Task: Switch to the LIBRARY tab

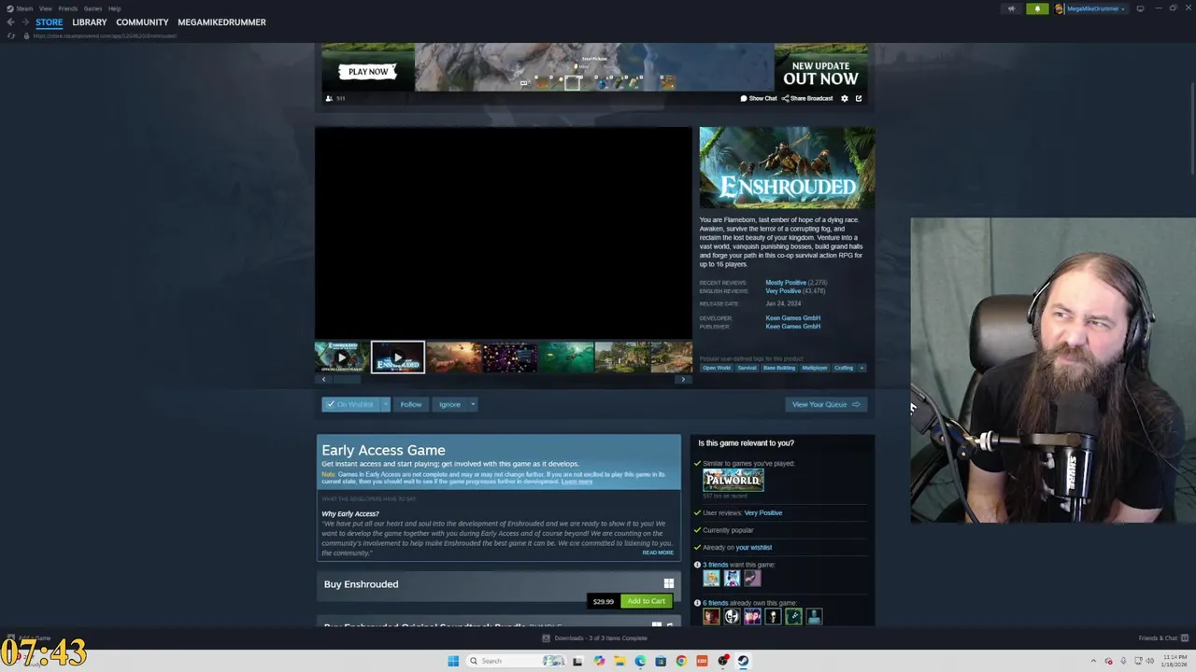Action: [x=90, y=22]
